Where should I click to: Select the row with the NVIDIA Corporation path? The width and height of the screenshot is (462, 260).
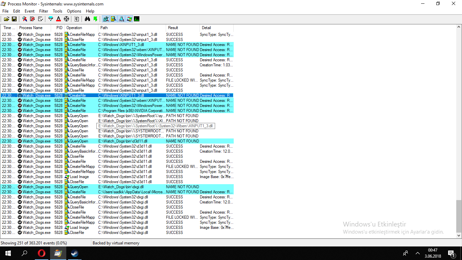click(x=117, y=111)
